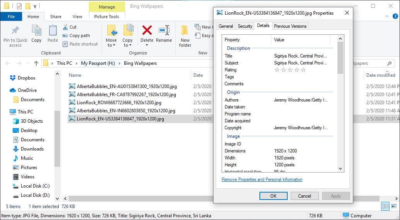The height and width of the screenshot is (220, 400).
Task: Open the Picture Tools tab
Action: [x=107, y=17]
